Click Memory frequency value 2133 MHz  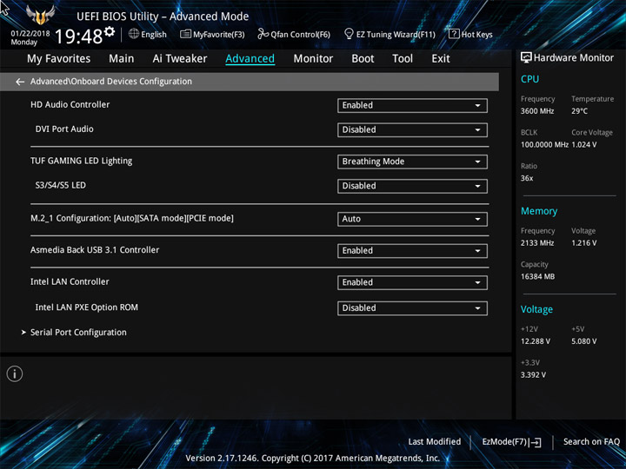click(537, 243)
